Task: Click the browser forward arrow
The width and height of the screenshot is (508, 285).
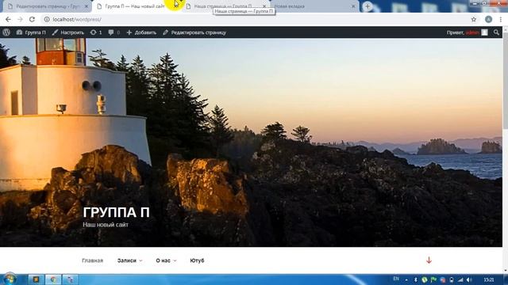Action: (x=20, y=19)
